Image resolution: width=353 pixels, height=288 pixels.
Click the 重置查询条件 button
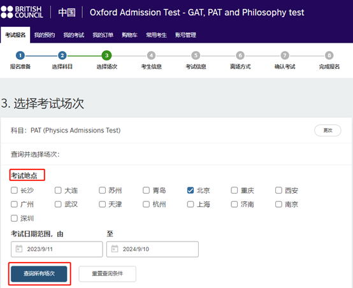coord(108,273)
